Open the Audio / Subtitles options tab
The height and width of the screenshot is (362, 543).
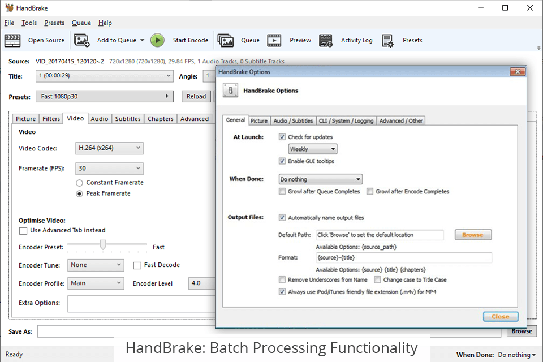pyautogui.click(x=293, y=120)
